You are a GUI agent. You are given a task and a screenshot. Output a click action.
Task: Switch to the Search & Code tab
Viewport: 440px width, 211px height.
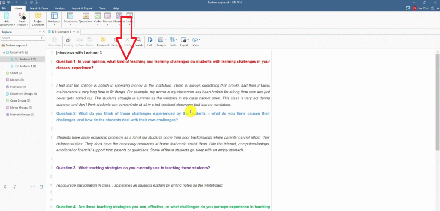point(39,8)
